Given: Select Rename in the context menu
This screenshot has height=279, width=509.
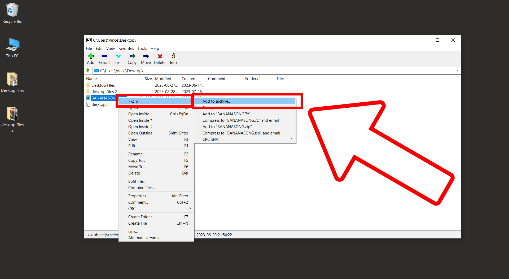Looking at the screenshot, I should pos(135,154).
